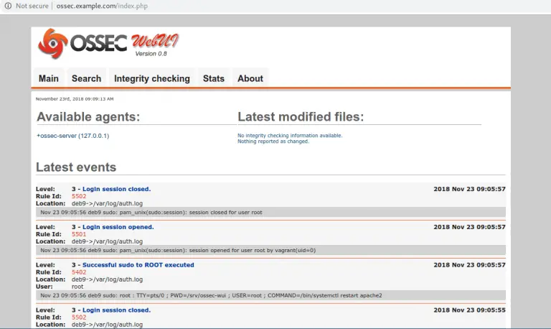Click the Available agents heading
This screenshot has width=551, height=329.
[88, 117]
